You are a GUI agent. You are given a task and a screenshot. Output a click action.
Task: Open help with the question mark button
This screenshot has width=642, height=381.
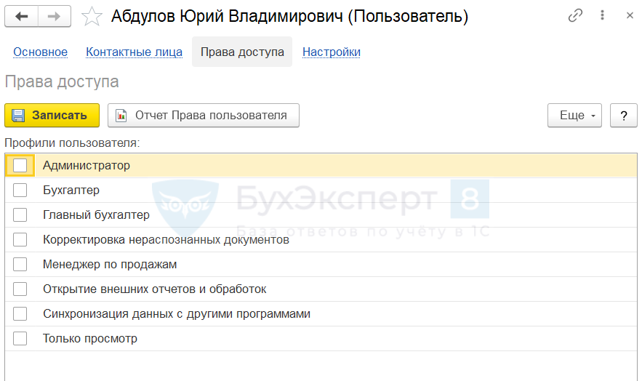(x=623, y=116)
